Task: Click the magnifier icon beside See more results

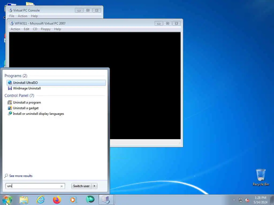Action: point(6,176)
